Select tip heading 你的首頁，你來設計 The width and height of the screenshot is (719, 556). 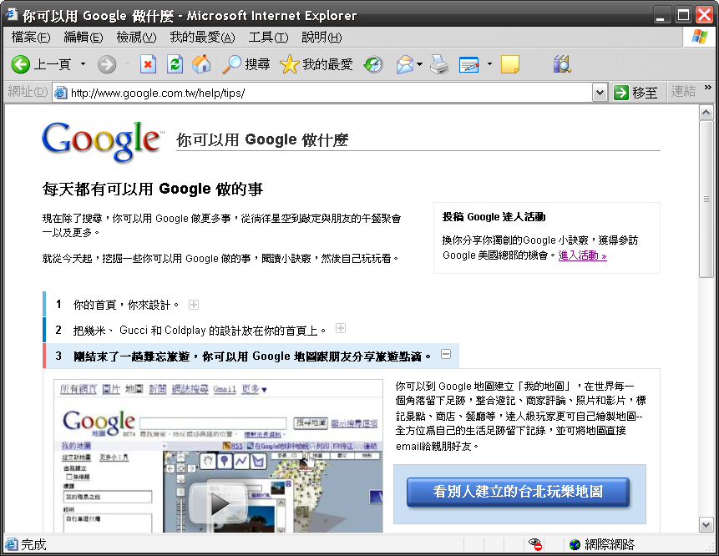[x=126, y=306]
